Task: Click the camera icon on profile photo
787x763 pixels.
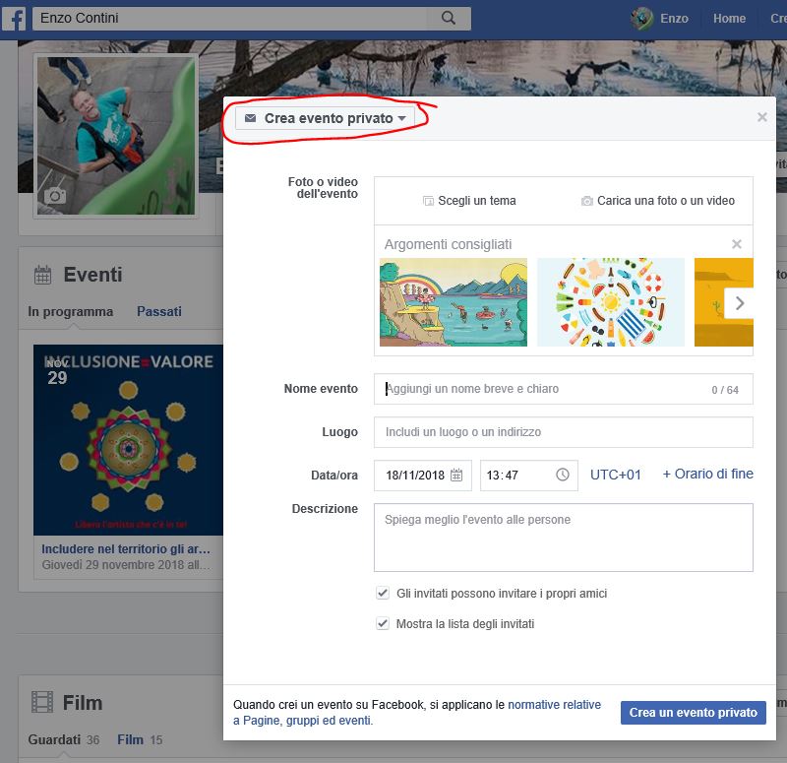Action: click(55, 196)
